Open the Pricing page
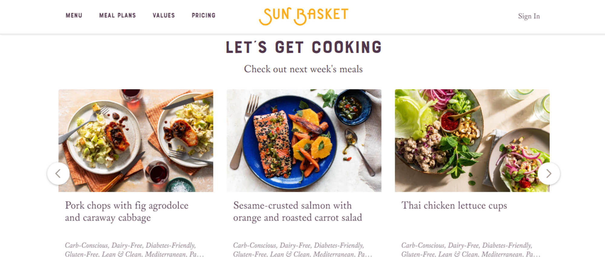Viewport: 605px width, 257px height. pyautogui.click(x=204, y=15)
